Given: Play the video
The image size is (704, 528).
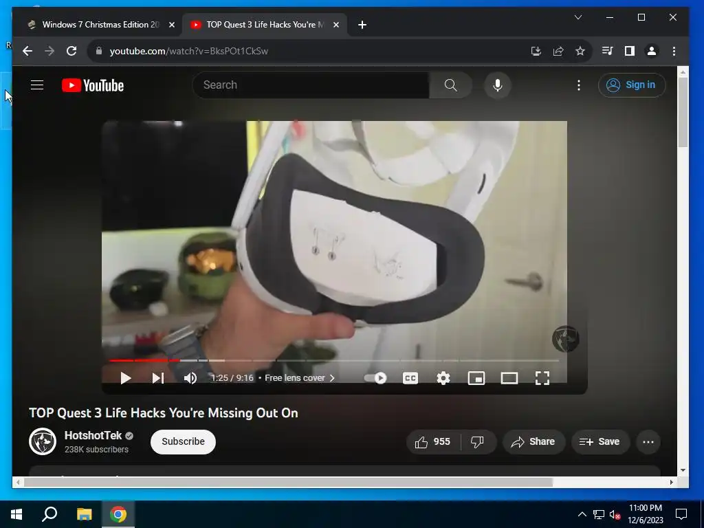Looking at the screenshot, I should pyautogui.click(x=126, y=378).
